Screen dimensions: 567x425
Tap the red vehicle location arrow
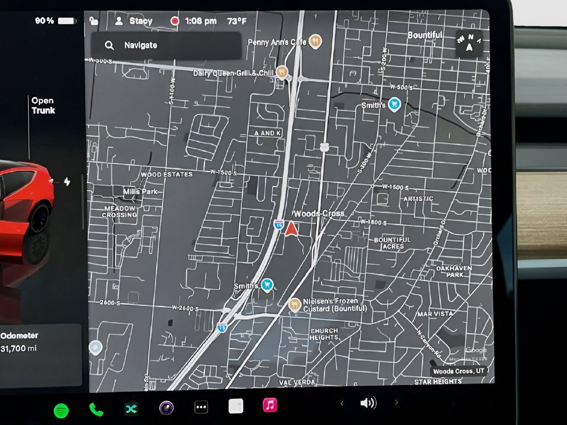pos(291,229)
